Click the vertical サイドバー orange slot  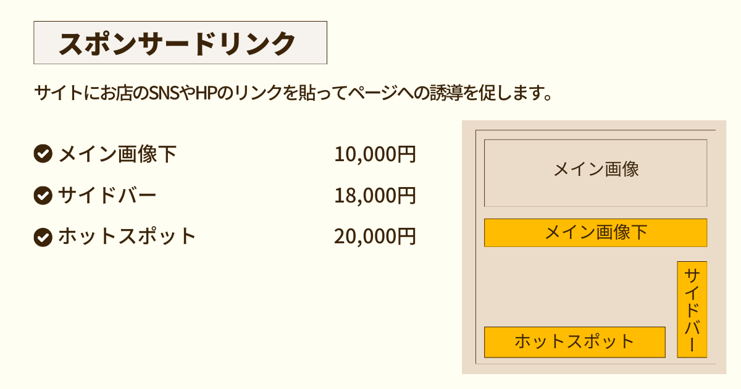[x=692, y=309]
